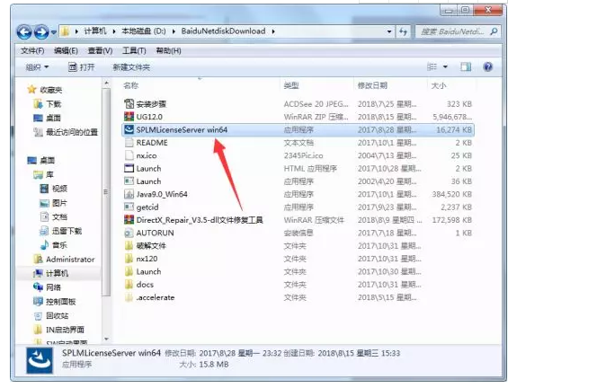
Task: Open the 文件(F) menu
Action: click(x=32, y=50)
